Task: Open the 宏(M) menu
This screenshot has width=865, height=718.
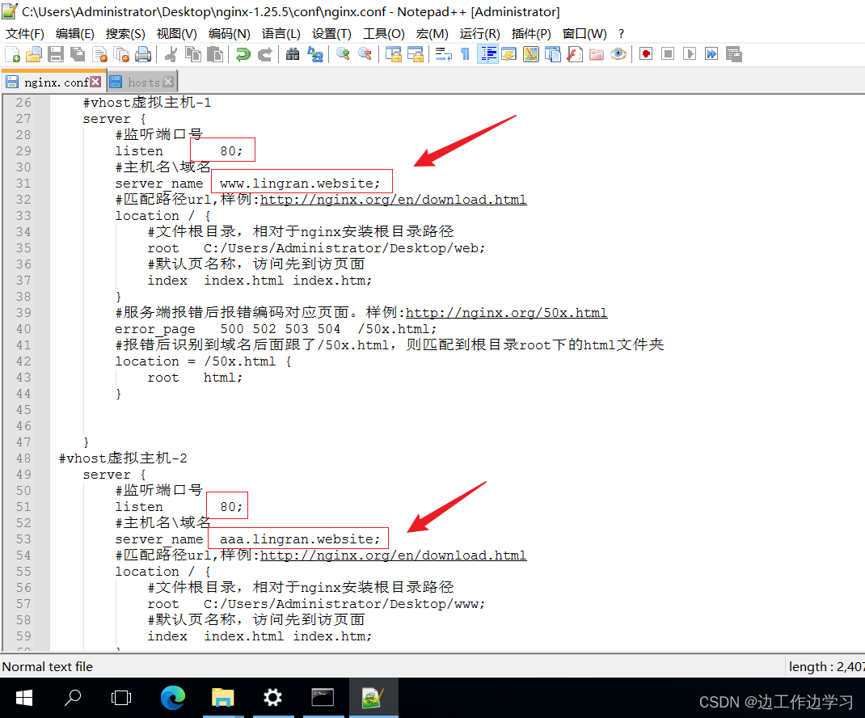Action: coord(432,34)
